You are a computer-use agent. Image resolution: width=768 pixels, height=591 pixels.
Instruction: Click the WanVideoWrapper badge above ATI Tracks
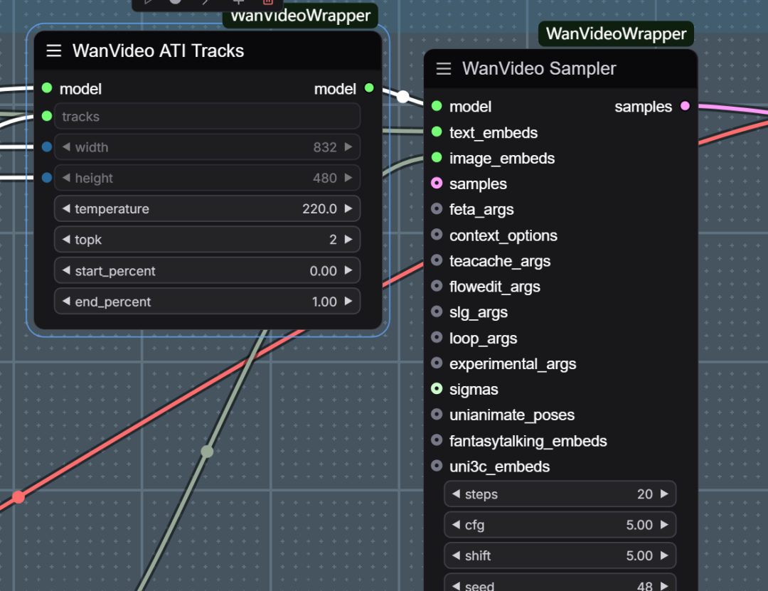point(300,16)
